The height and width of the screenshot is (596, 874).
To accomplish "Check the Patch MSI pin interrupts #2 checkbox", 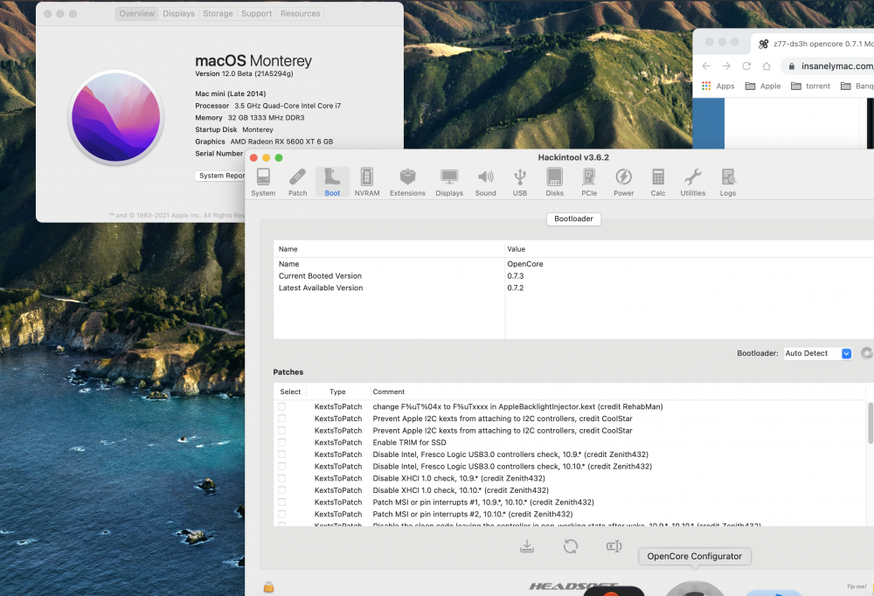I will [x=282, y=514].
